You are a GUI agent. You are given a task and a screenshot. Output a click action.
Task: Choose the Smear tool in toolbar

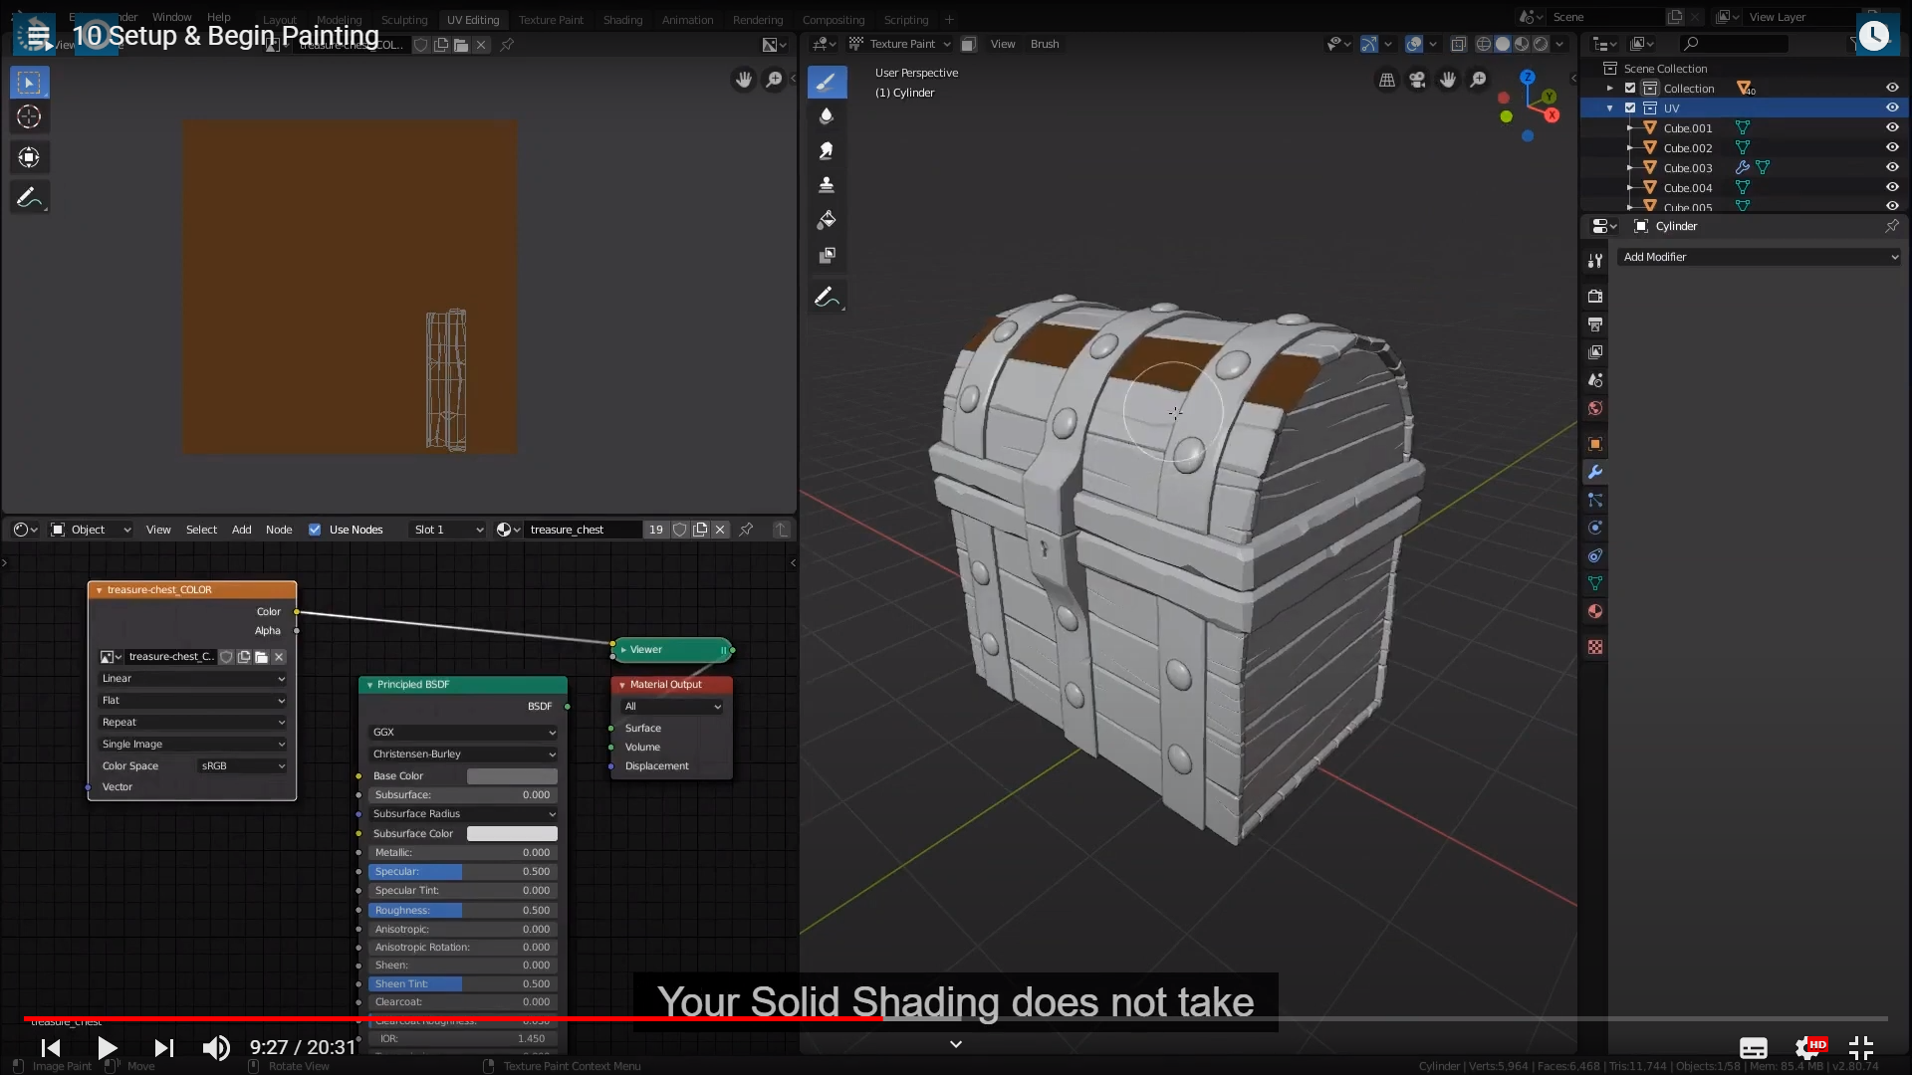(827, 150)
